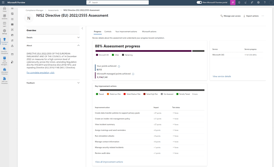Screen dimensions: 274x167
Task: Open the more options ellipsis menu
Action: (263, 16)
